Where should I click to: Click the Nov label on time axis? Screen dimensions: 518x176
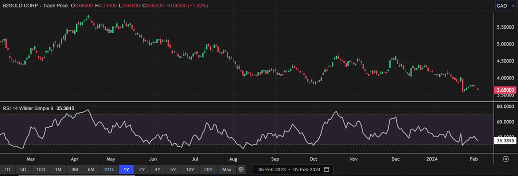click(x=354, y=159)
